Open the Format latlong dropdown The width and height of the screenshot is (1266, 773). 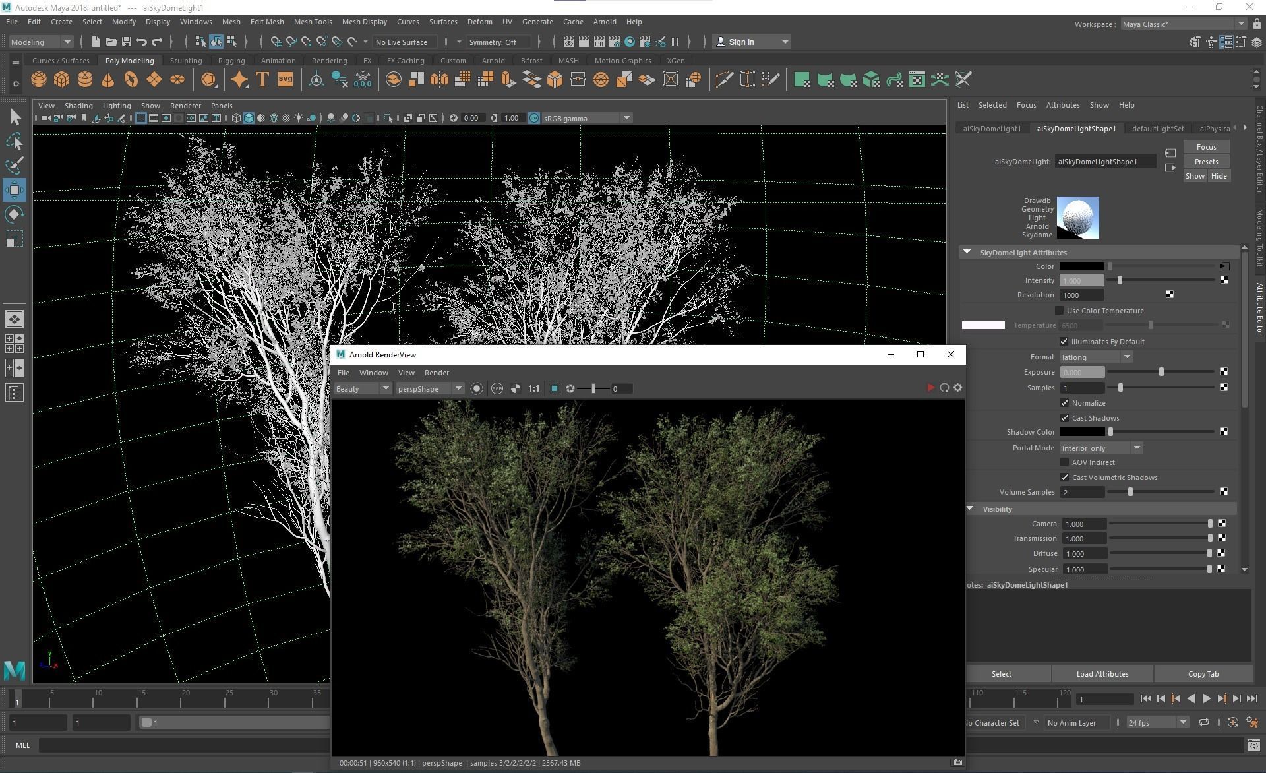(x=1097, y=357)
